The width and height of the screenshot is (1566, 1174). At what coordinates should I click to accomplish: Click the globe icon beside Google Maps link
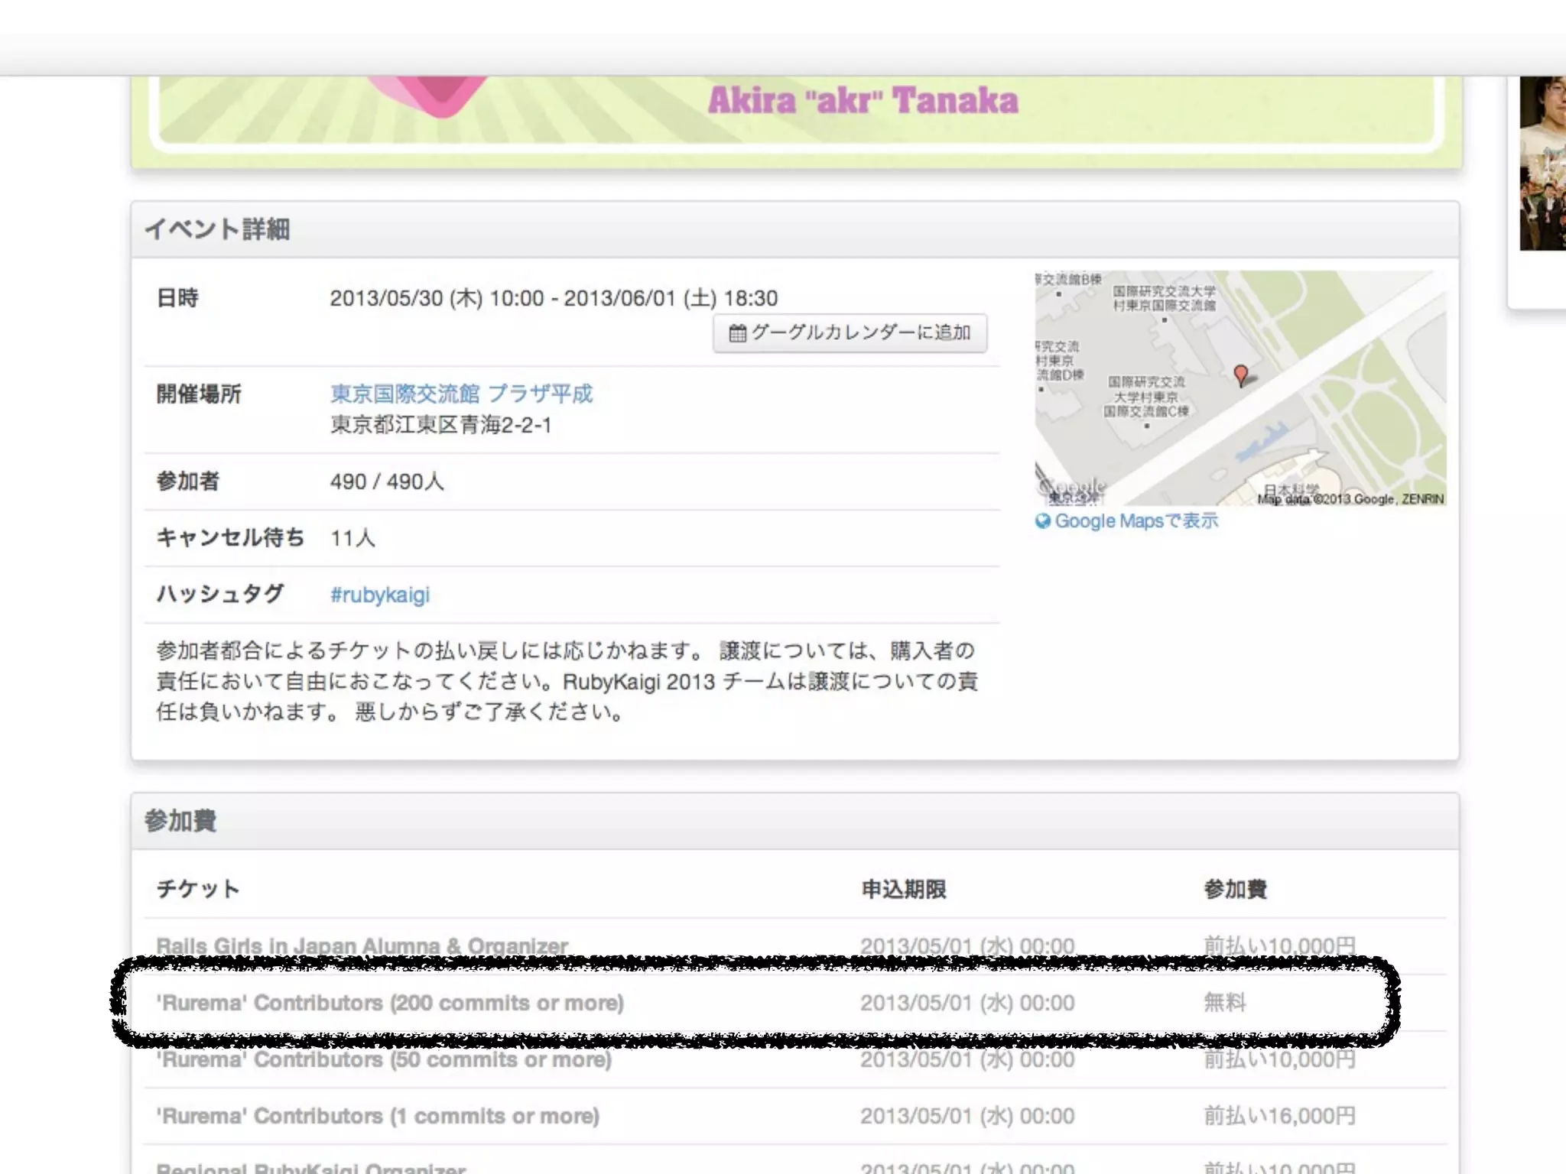[x=1043, y=521]
